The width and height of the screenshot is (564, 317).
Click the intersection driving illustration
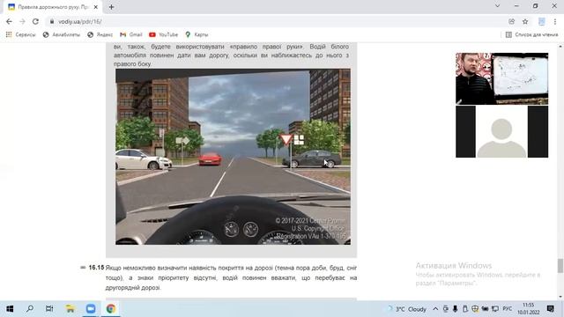click(x=233, y=157)
